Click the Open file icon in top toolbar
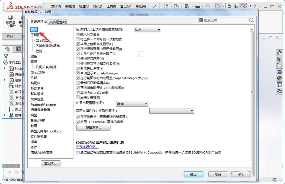285x184 pixels. [x=176, y=6]
